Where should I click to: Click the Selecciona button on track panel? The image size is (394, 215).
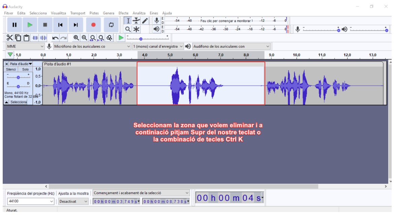[x=18, y=102]
